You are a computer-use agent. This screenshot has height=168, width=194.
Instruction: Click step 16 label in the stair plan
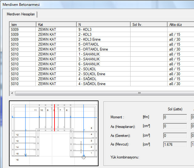coord(17,160)
